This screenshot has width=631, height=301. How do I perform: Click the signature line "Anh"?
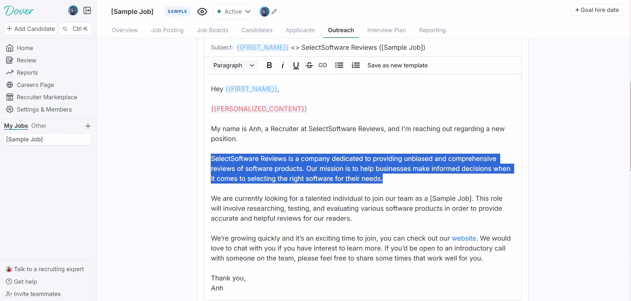pyautogui.click(x=217, y=288)
